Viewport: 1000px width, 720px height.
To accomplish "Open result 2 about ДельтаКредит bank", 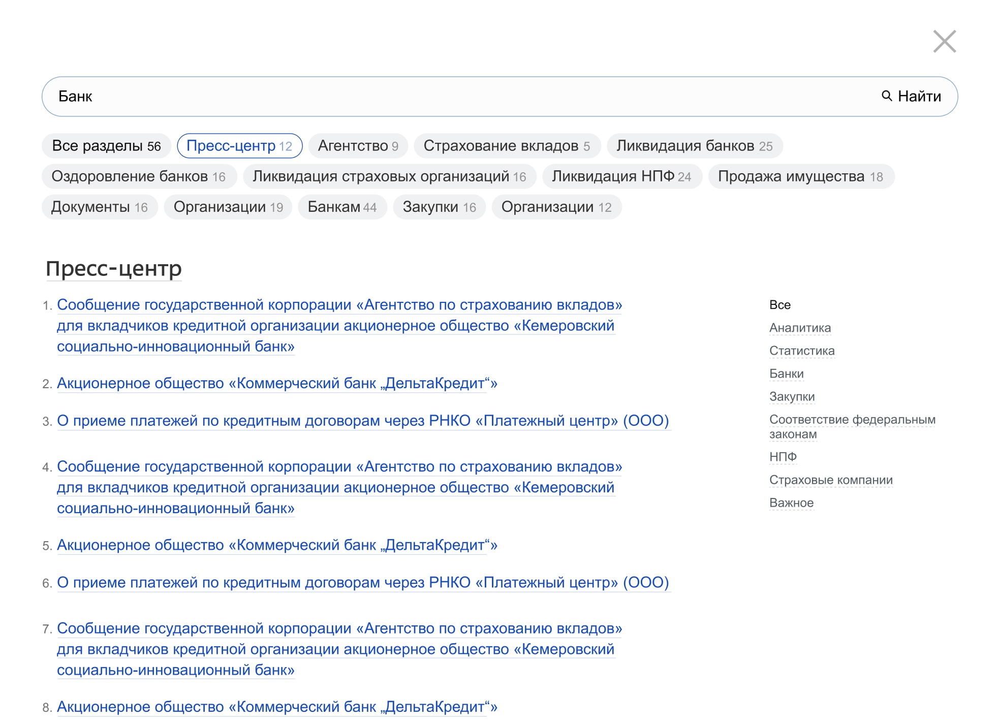I will tap(277, 383).
